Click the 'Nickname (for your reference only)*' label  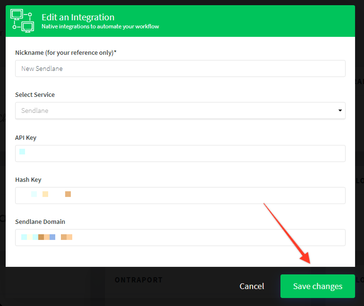(66, 53)
